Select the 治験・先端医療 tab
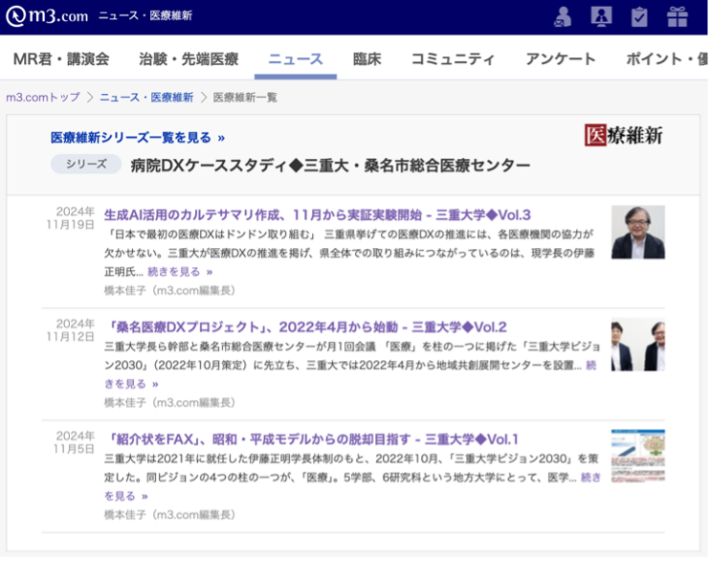710x561 pixels. coord(189,59)
